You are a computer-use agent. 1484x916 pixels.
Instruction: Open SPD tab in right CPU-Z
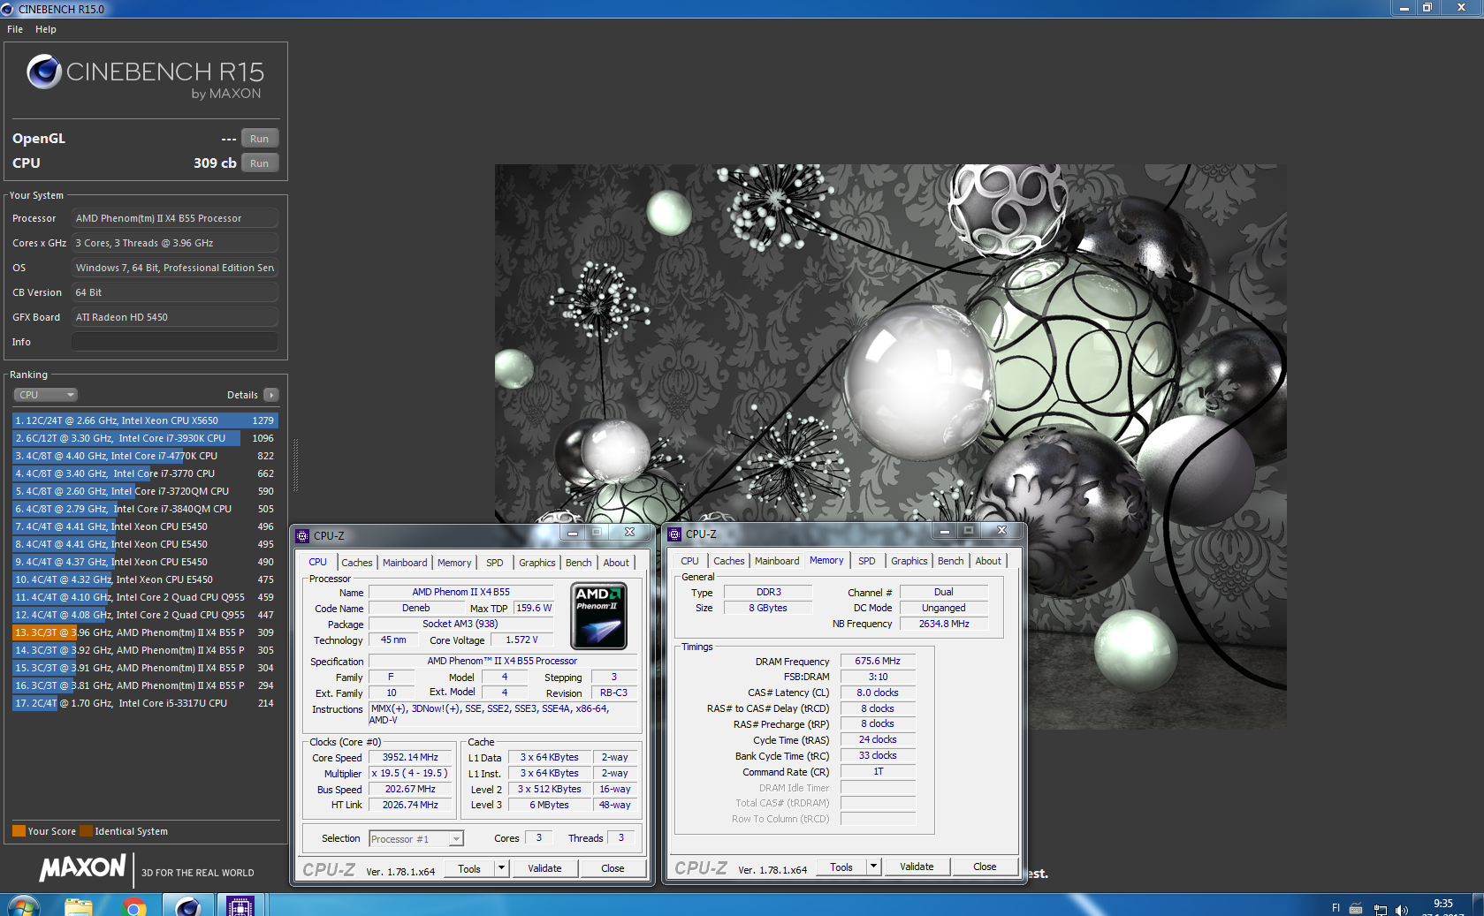click(x=867, y=561)
